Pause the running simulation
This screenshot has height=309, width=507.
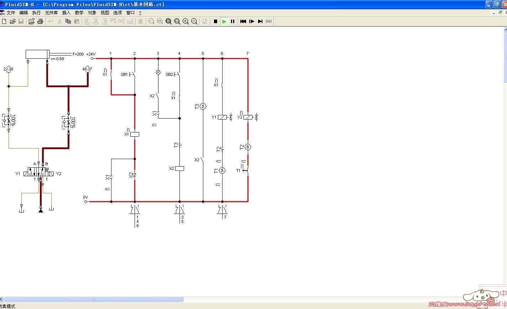coord(232,21)
